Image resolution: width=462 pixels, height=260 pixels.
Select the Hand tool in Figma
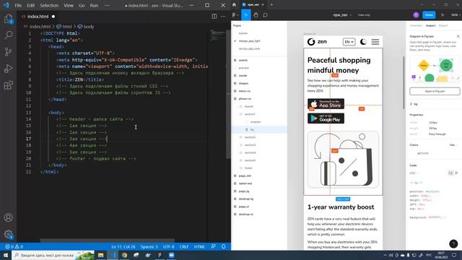[x=256, y=15]
